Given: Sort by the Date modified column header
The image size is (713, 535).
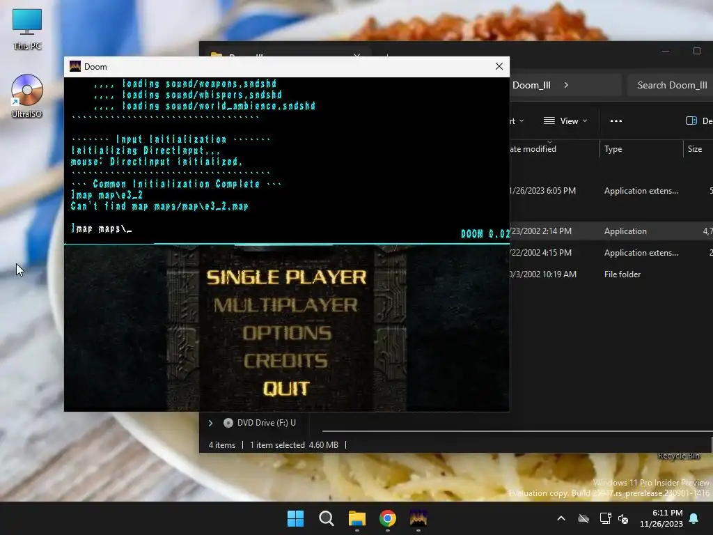Looking at the screenshot, I should click(x=554, y=149).
